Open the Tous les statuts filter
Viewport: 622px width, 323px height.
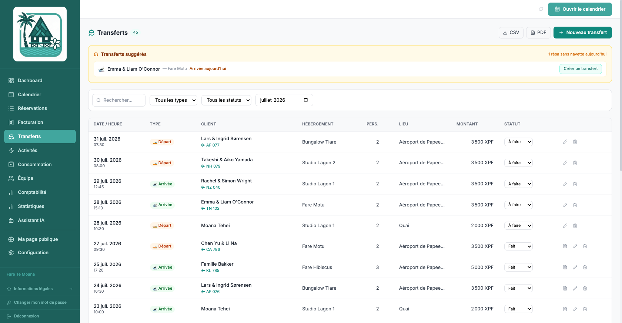[226, 100]
